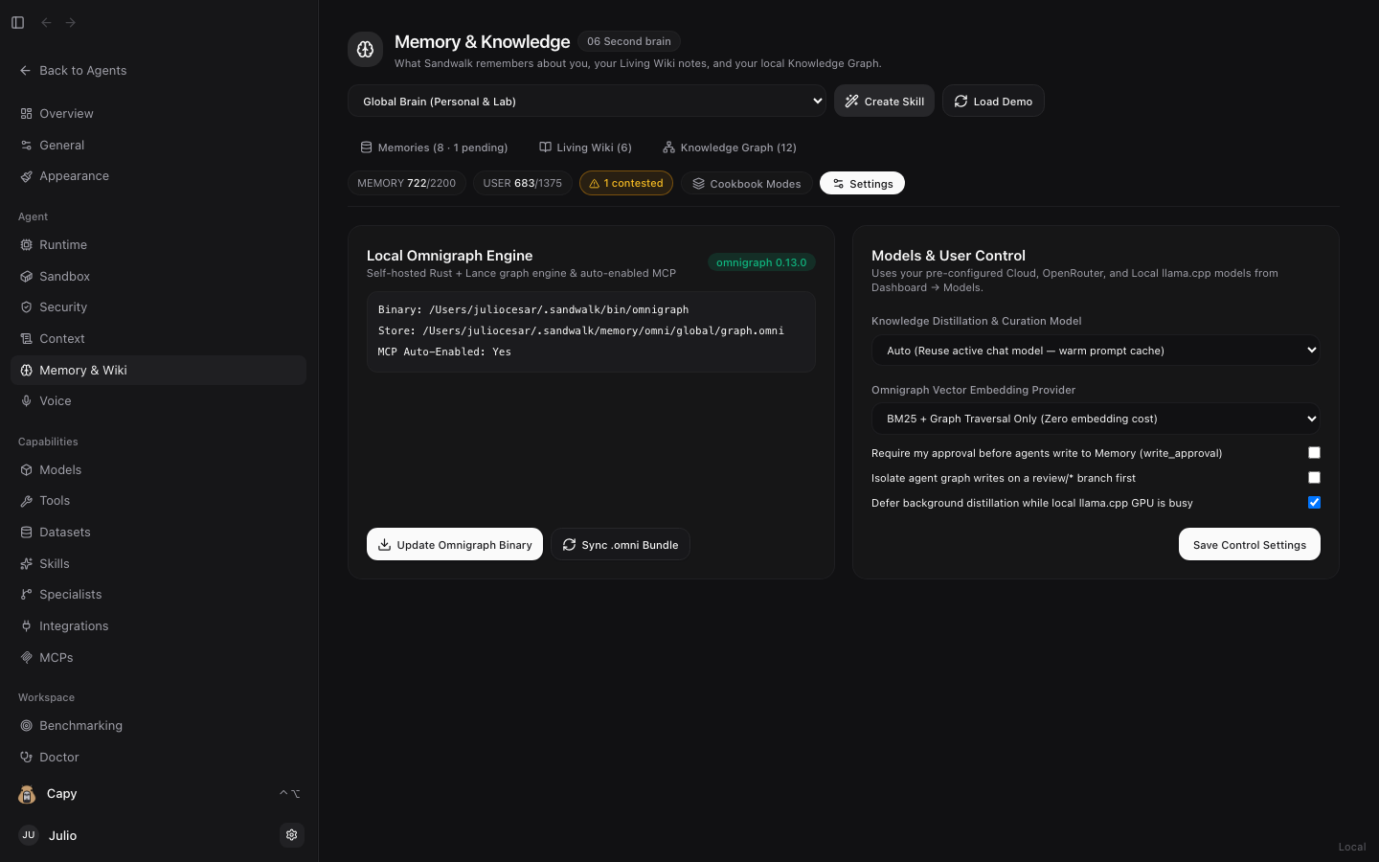Expand Knowledge Distillation & Curation Model dropdown
Screen dimensions: 1379x862
tap(1096, 351)
